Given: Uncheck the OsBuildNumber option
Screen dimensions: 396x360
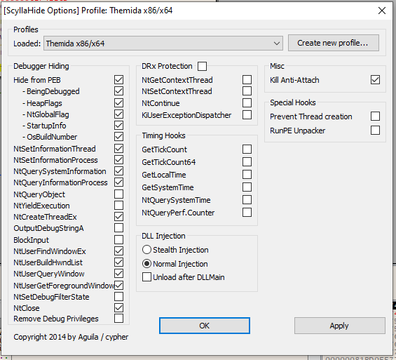Looking at the screenshot, I should pos(118,137).
